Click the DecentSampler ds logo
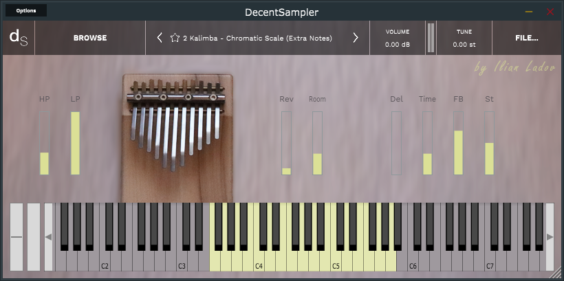Viewport: 564px width, 281px height. tap(19, 38)
